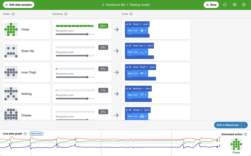Click the Inner Thigh LED pattern icon
Viewport: 251px width, 156px height.
11,72
